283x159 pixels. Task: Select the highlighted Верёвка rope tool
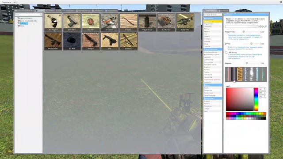tap(213, 21)
